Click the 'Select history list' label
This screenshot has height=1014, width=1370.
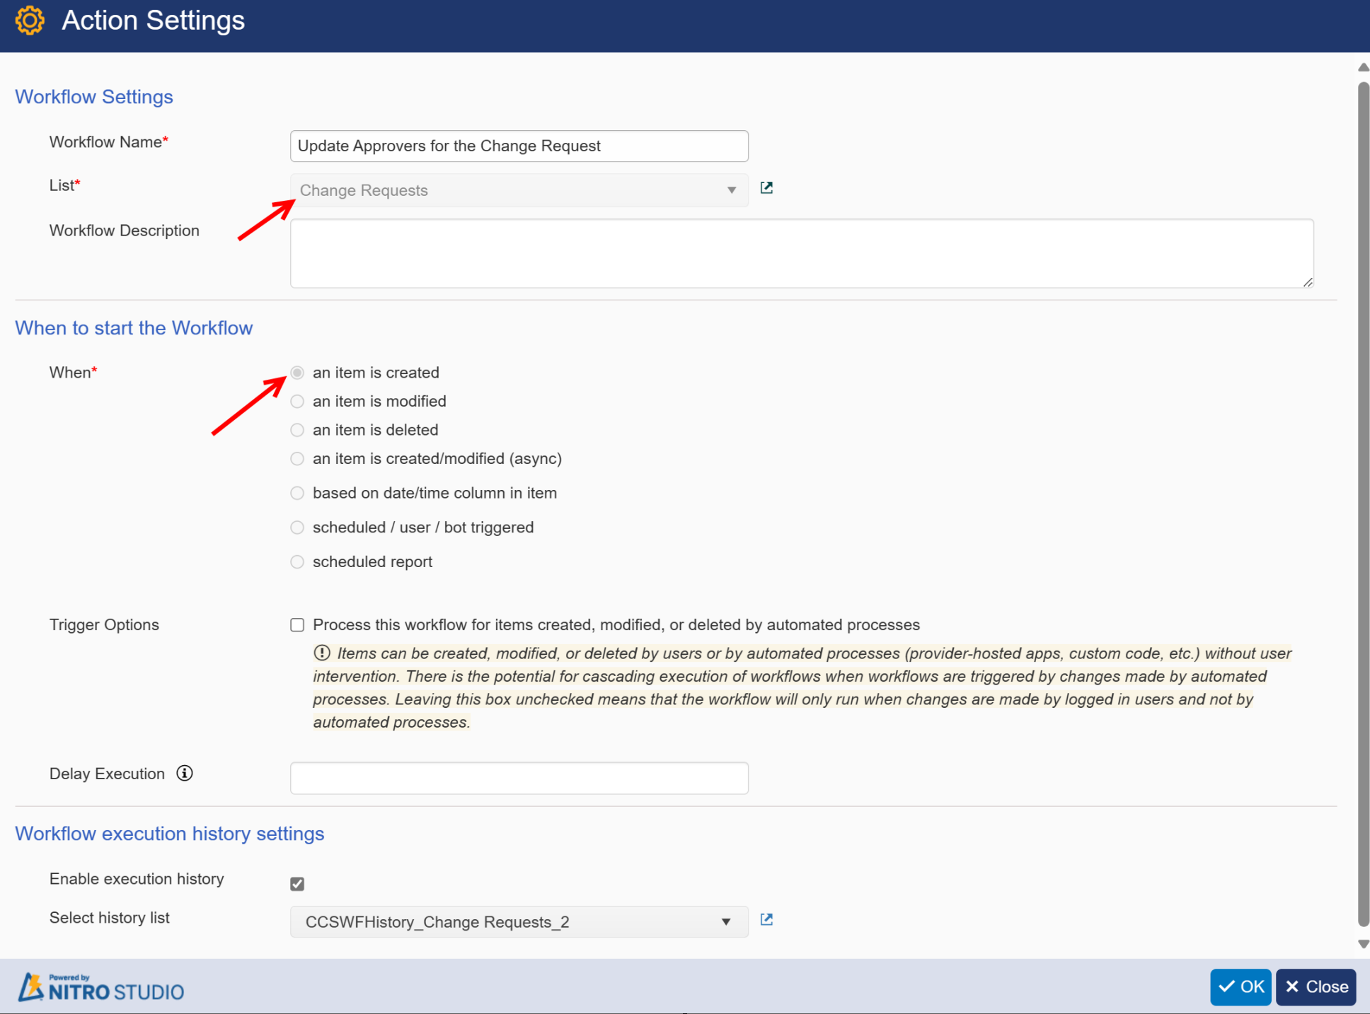point(110,917)
